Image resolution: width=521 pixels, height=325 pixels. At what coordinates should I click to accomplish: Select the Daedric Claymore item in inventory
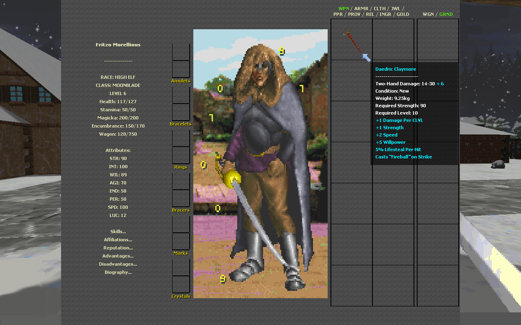pos(352,40)
